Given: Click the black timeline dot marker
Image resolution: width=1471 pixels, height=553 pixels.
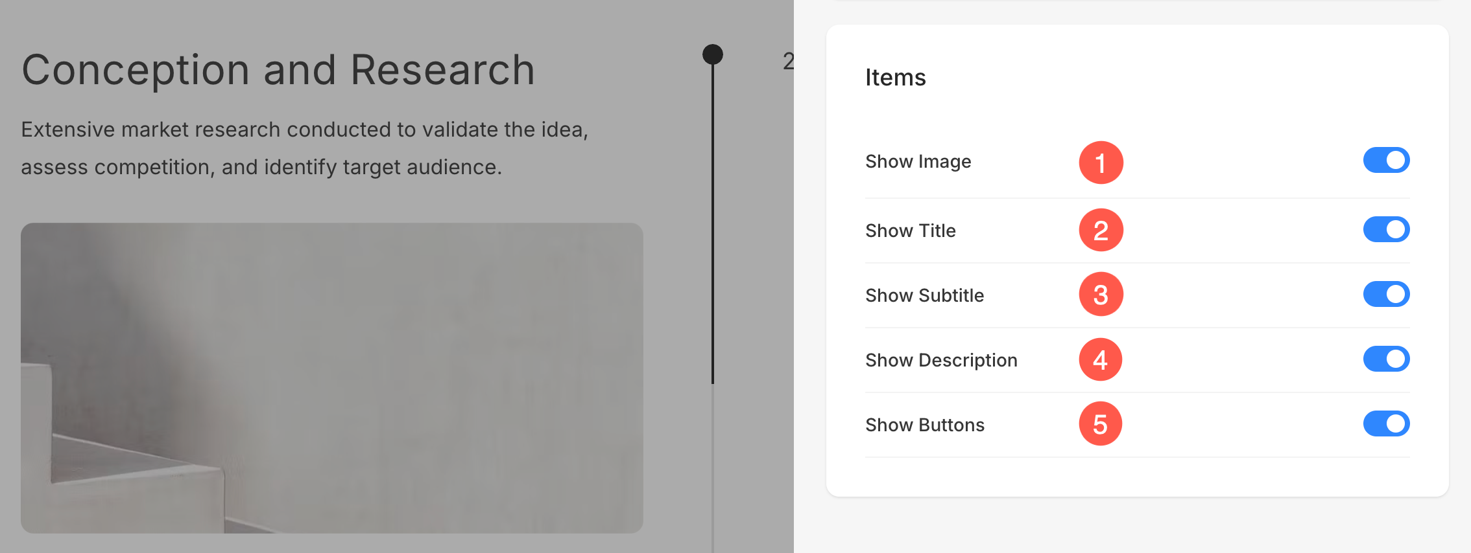Looking at the screenshot, I should [712, 54].
